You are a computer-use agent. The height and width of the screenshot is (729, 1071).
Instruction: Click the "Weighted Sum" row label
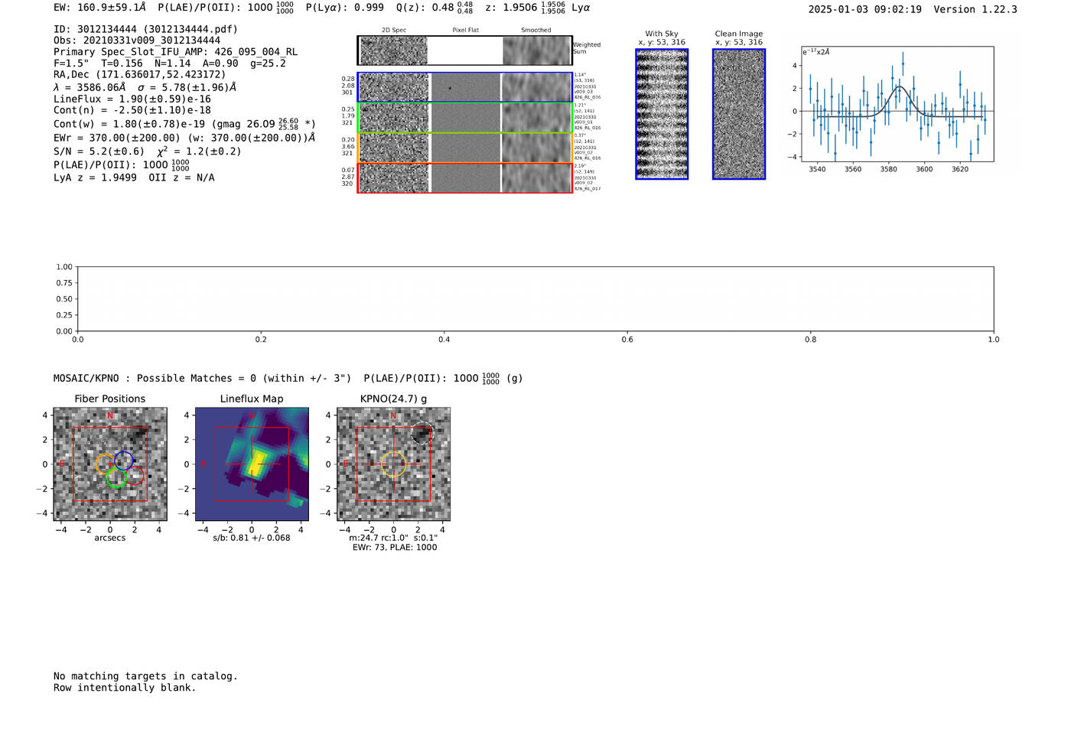coord(587,48)
